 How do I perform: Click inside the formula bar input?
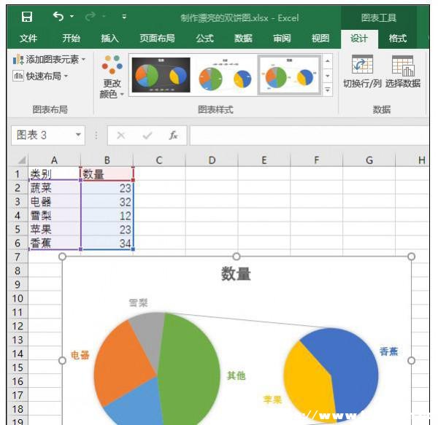tap(310, 136)
